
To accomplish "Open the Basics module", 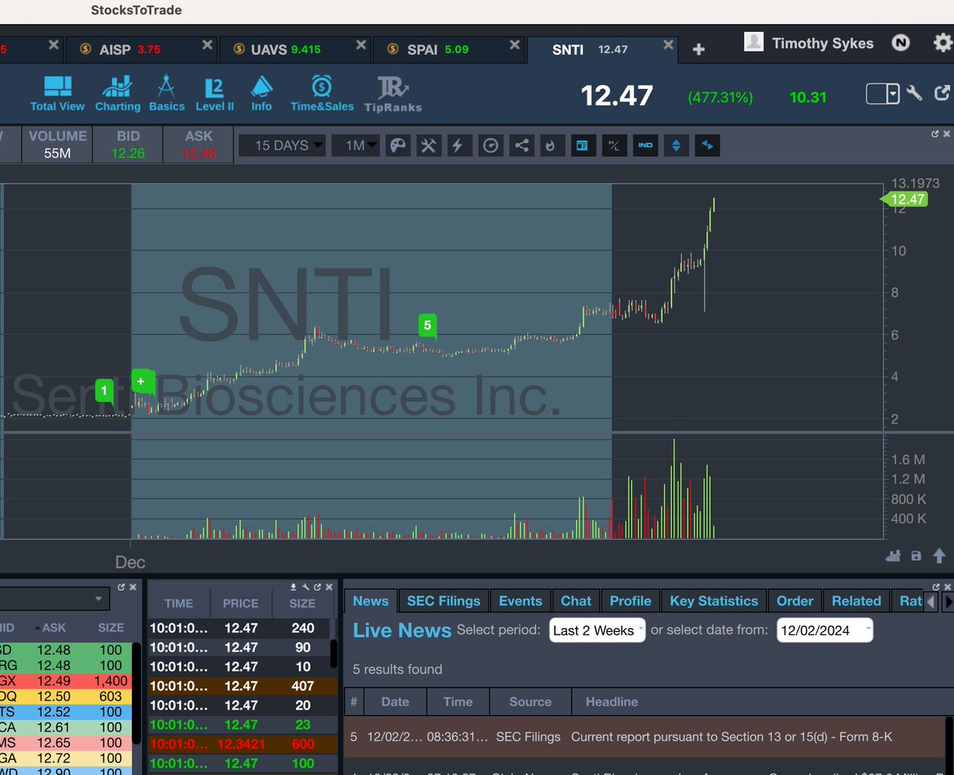I will [166, 94].
